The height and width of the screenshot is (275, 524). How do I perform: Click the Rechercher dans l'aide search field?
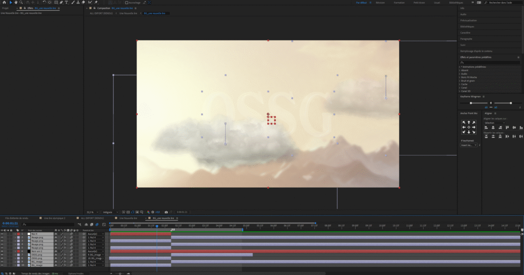coord(504,3)
